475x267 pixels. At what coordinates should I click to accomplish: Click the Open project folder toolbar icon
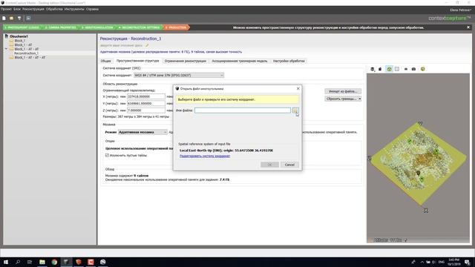click(12, 18)
